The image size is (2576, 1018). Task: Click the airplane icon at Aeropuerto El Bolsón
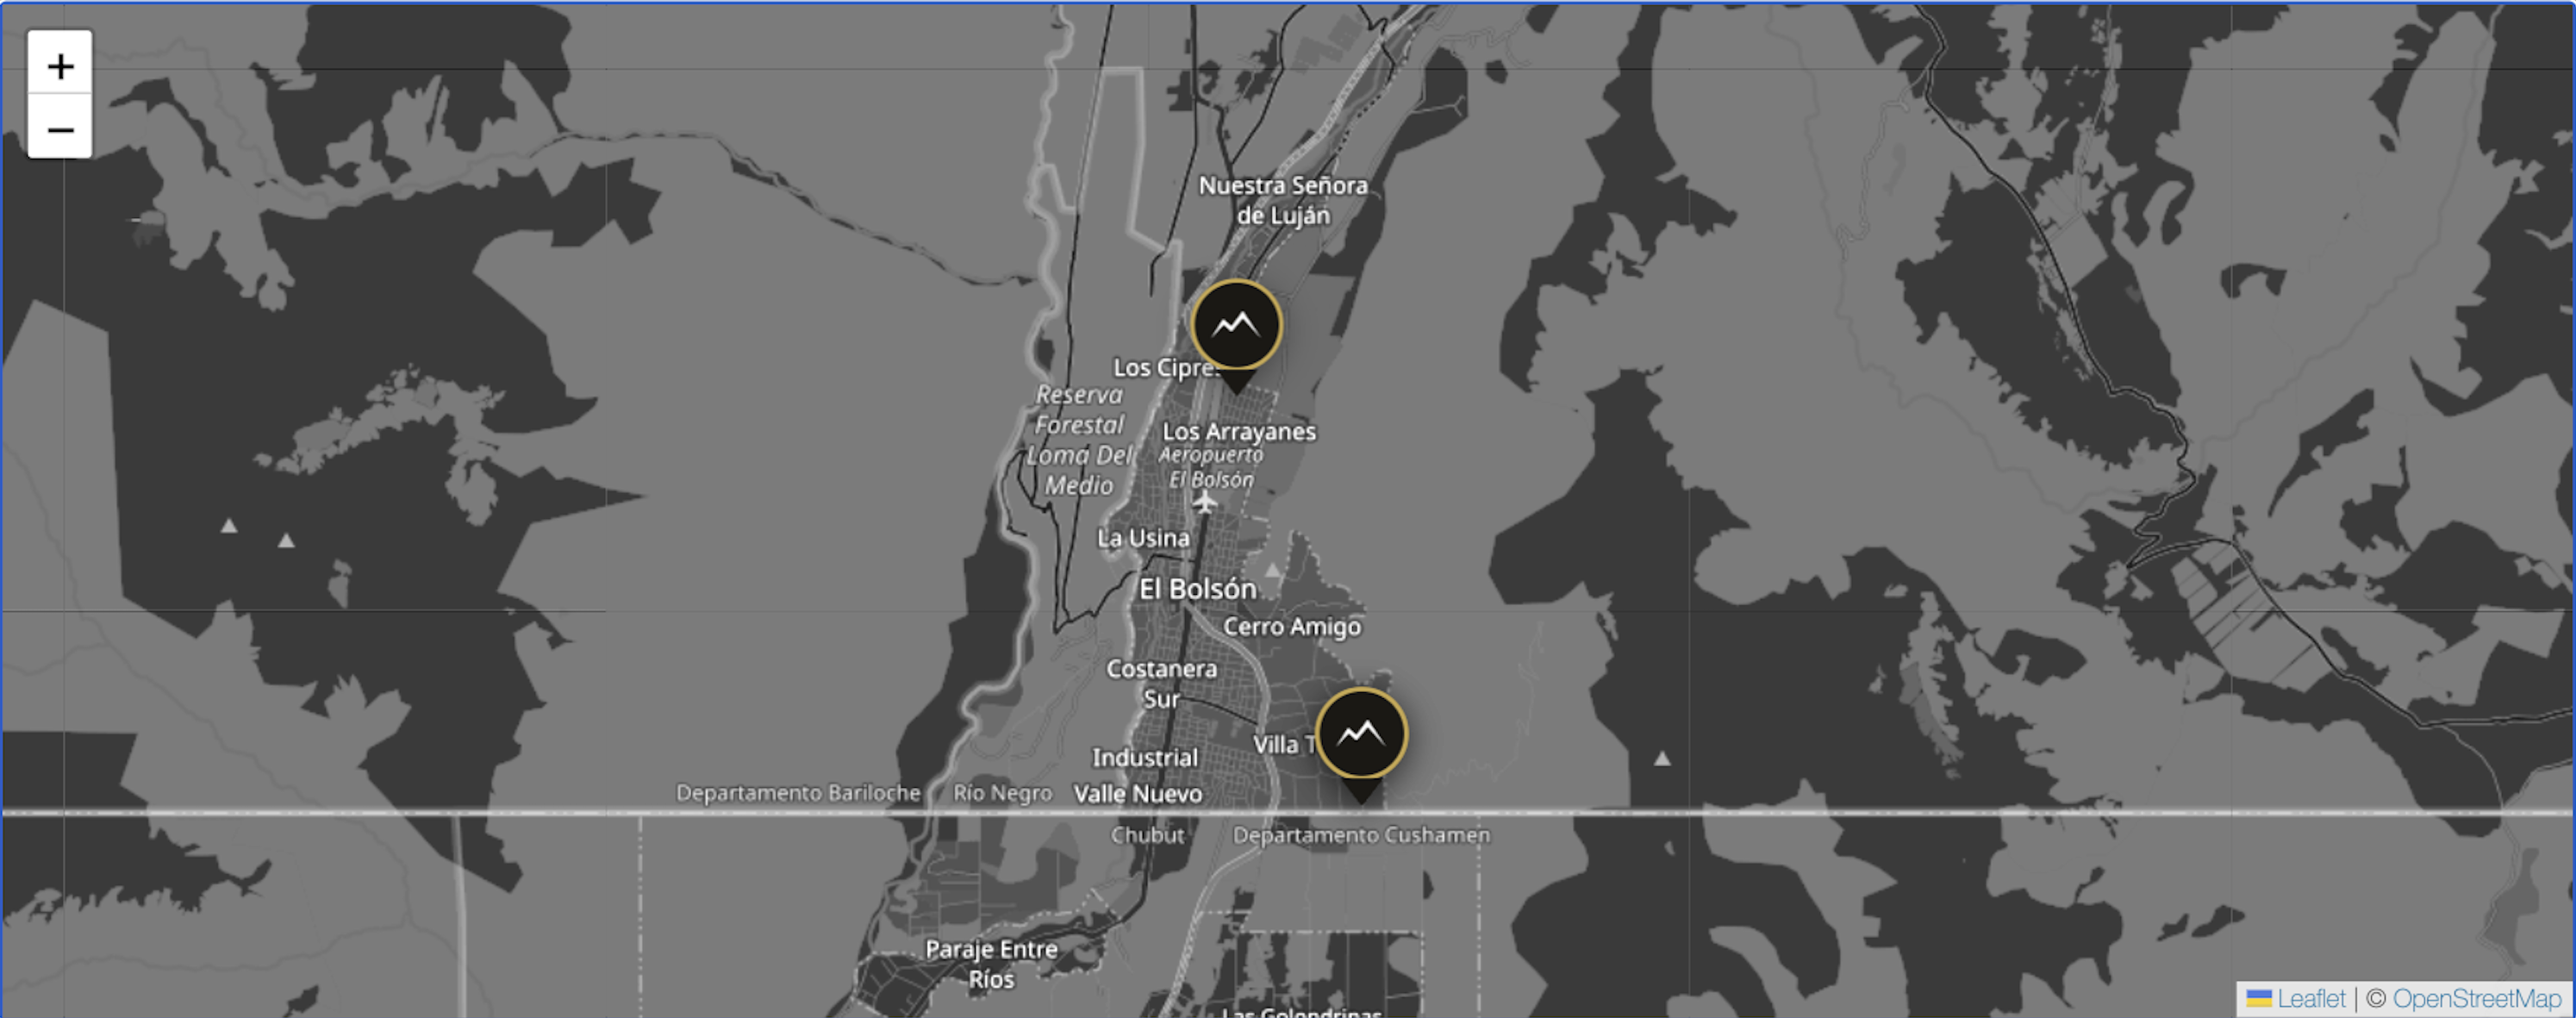click(1205, 502)
